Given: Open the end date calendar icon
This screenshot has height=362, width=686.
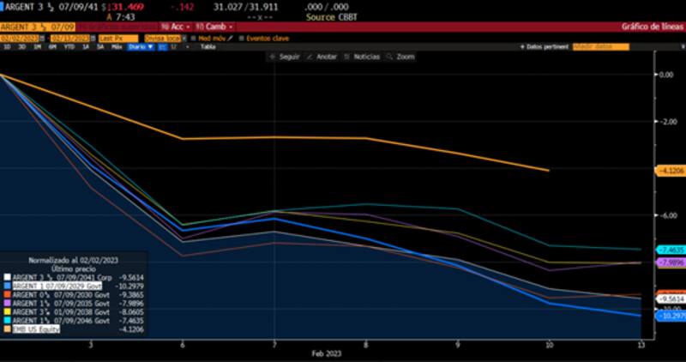Looking at the screenshot, I should [93, 38].
